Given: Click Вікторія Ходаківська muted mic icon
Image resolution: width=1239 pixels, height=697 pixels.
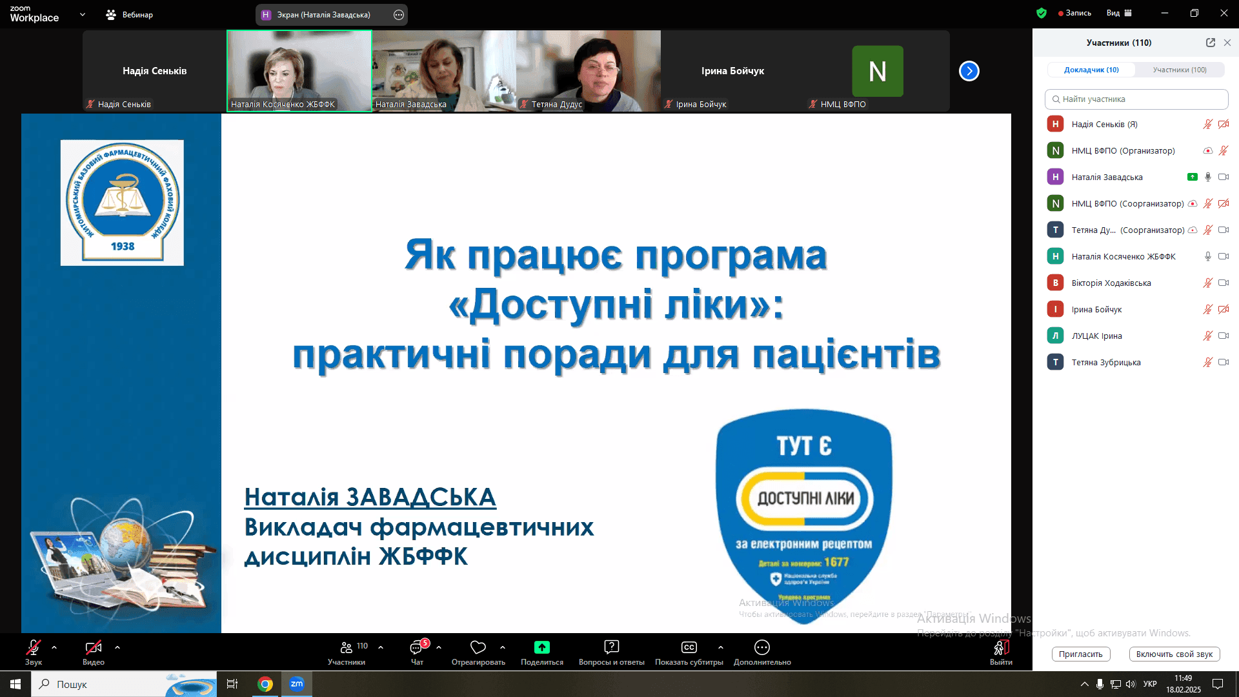Looking at the screenshot, I should (x=1208, y=283).
